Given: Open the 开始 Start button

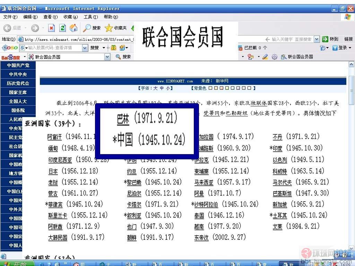Looking at the screenshot, I should coord(17,264).
